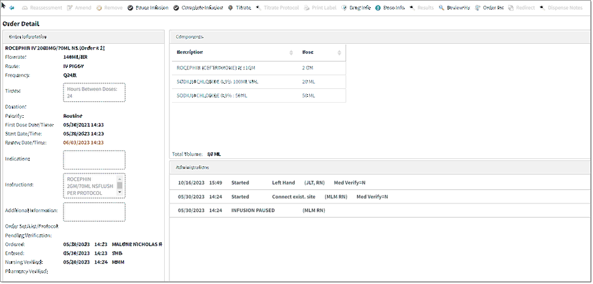Click the blue back arrow icon
The image size is (593, 284).
(x=11, y=8)
